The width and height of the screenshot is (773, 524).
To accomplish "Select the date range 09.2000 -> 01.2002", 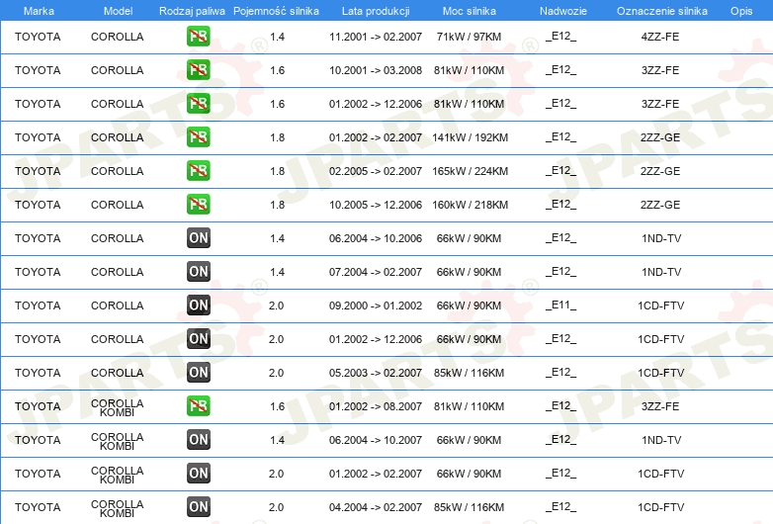I will coord(376,306).
